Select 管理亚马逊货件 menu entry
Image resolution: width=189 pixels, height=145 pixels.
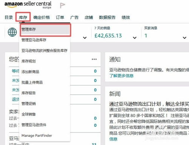34,125
